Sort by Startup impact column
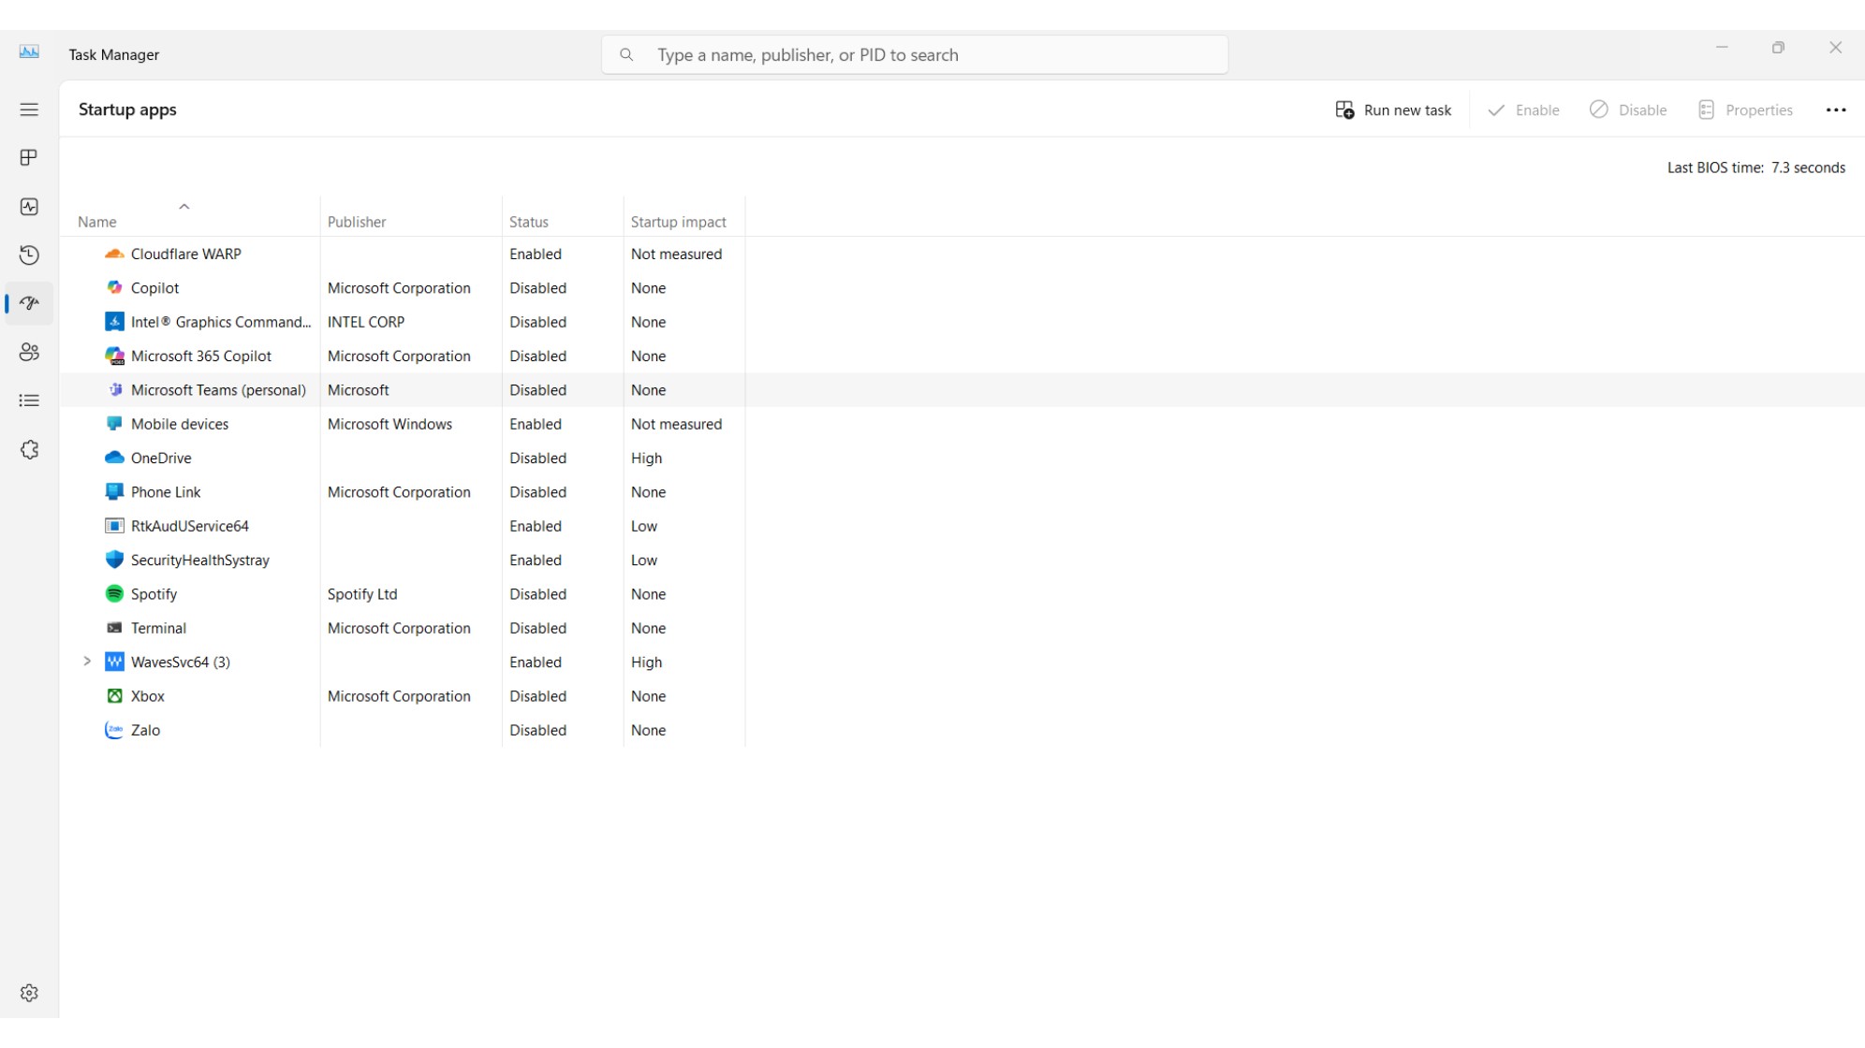The width and height of the screenshot is (1865, 1048). [678, 222]
